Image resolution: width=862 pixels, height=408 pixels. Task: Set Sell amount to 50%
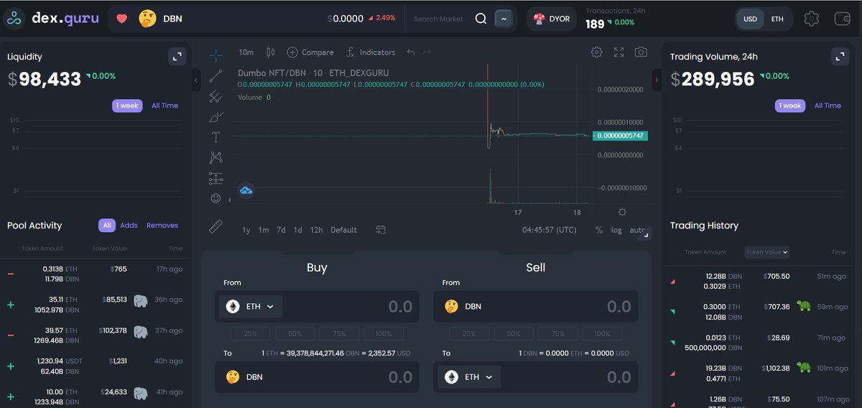[x=514, y=333]
